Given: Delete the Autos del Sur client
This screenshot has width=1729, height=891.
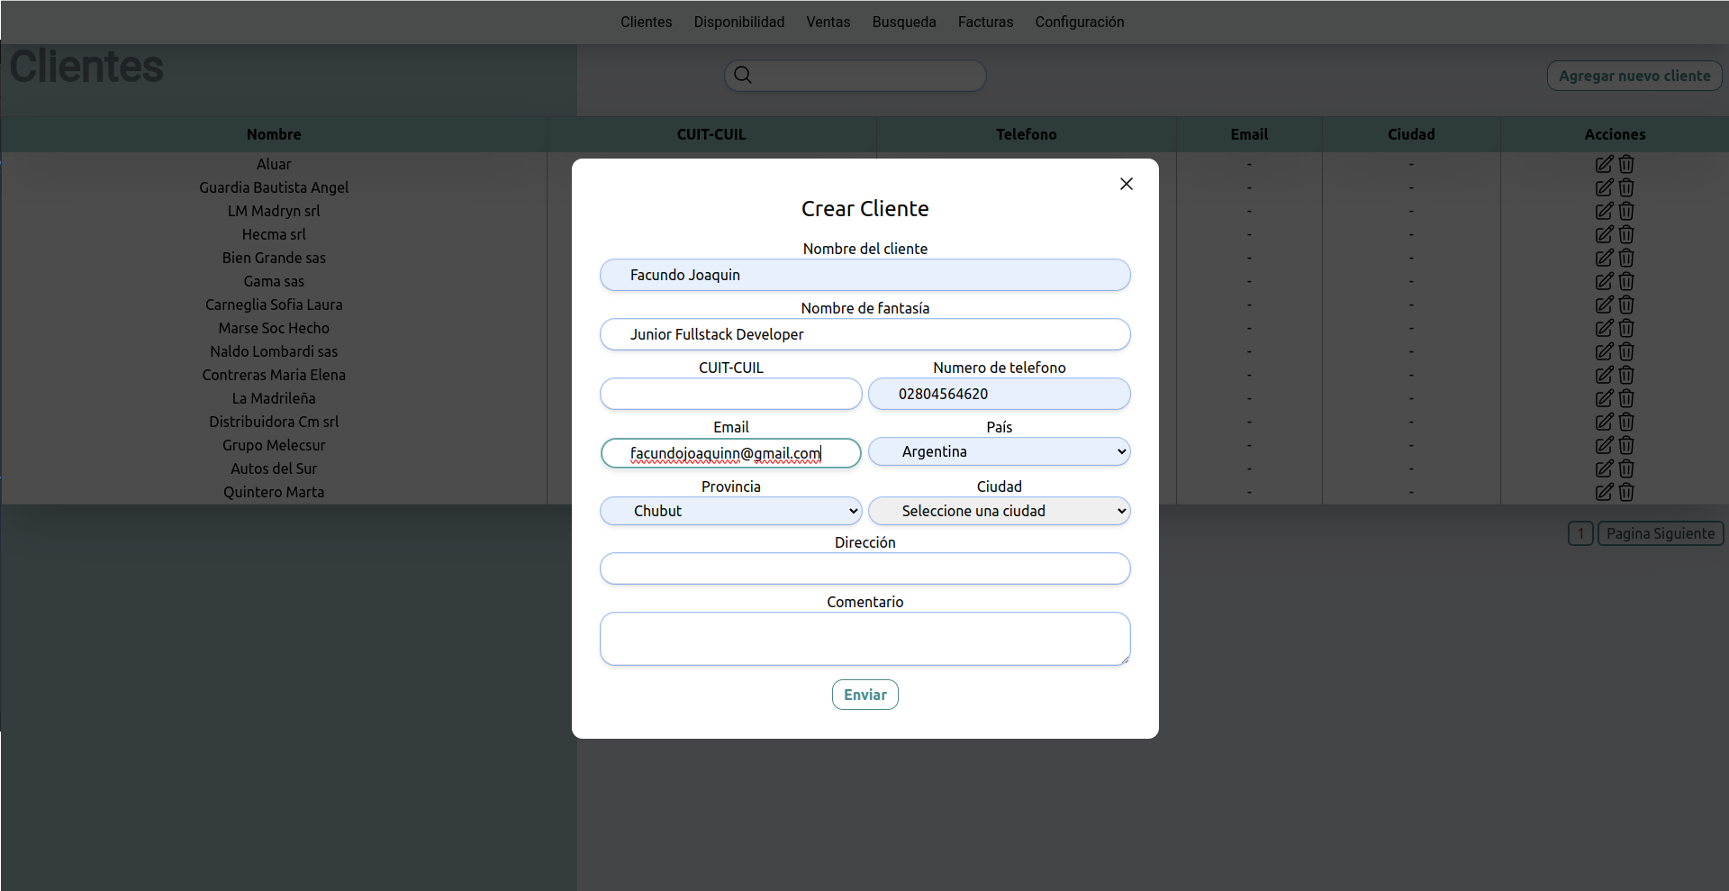Looking at the screenshot, I should 1626,468.
